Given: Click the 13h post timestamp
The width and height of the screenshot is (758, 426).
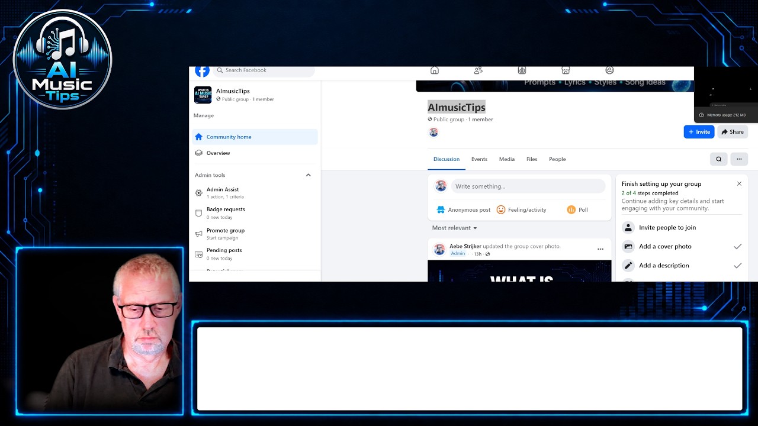Looking at the screenshot, I should coord(477,254).
